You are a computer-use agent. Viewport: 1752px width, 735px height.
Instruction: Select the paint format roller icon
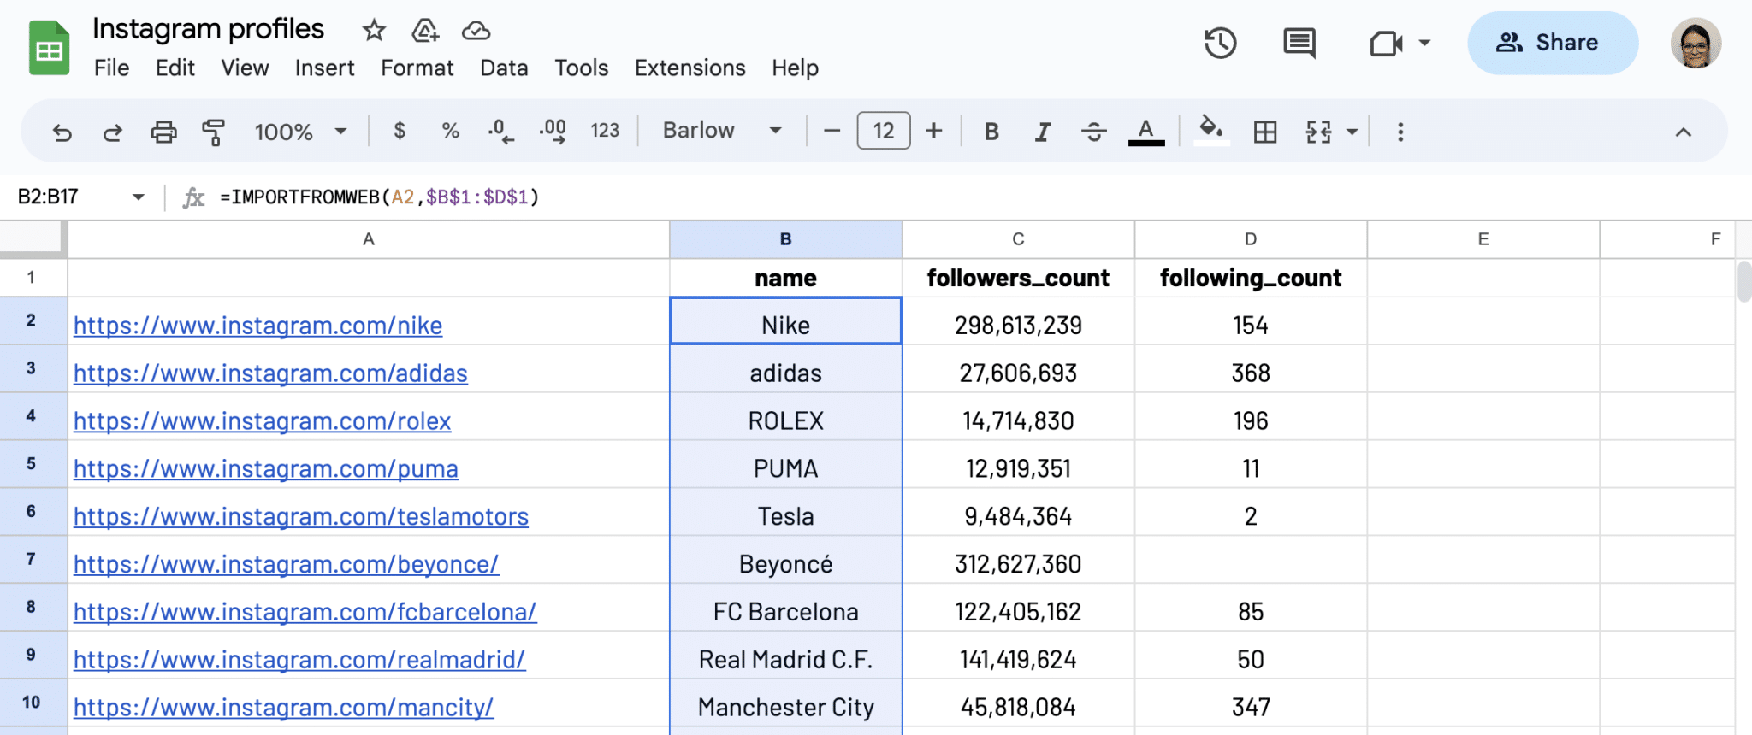(x=213, y=132)
